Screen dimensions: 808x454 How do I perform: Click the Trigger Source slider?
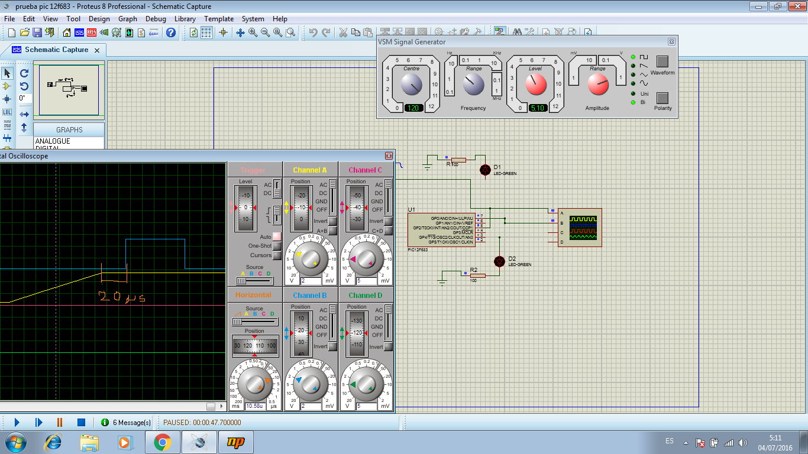[254, 281]
